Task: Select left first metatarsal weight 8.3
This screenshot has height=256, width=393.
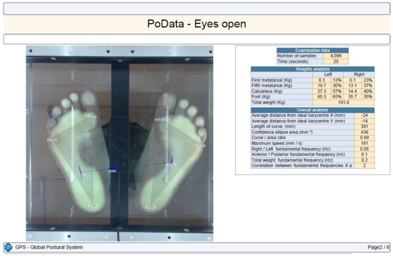Action: [322, 80]
